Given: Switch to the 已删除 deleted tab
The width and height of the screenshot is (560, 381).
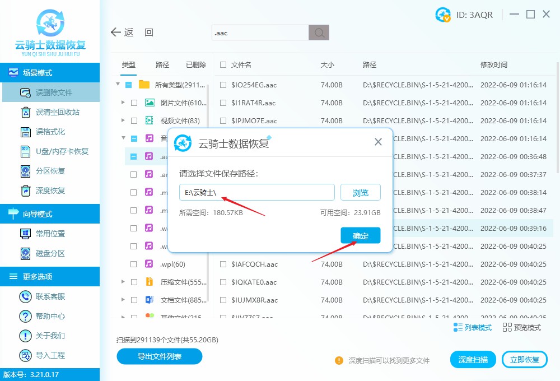Looking at the screenshot, I should pos(195,64).
